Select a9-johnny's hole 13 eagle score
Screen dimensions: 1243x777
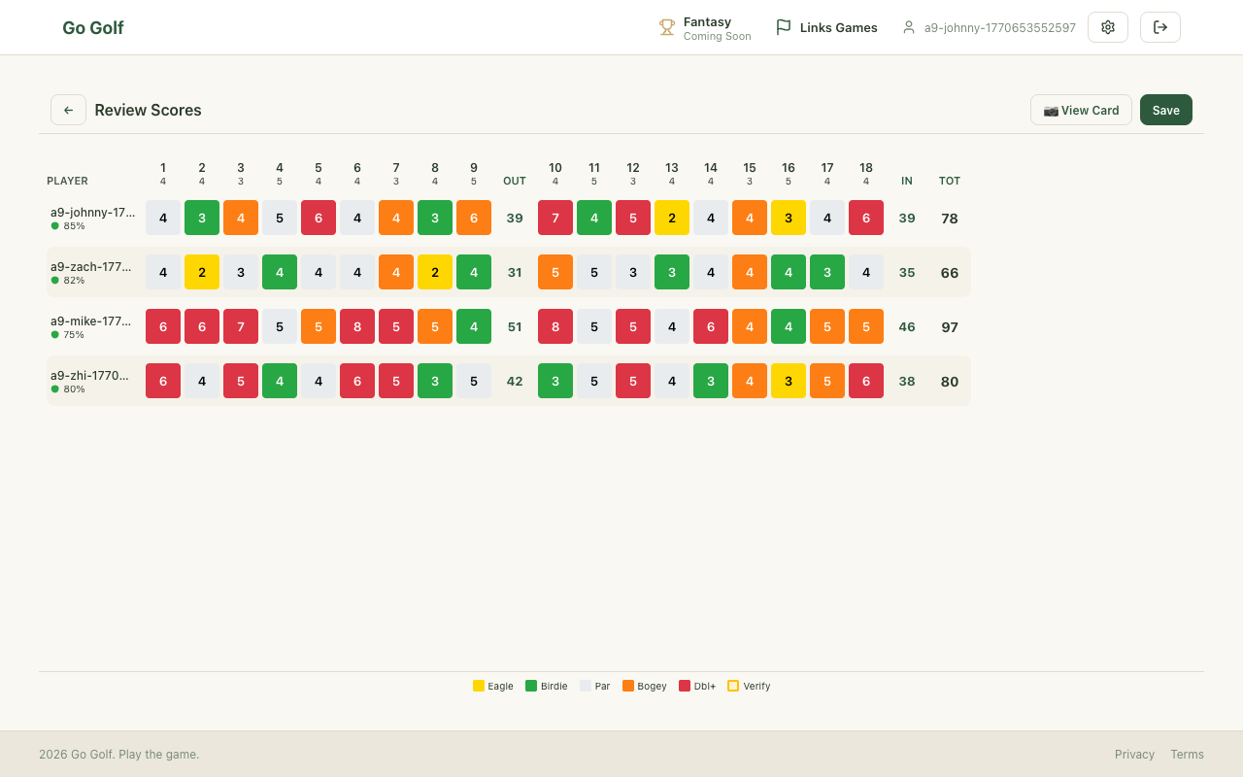point(672,218)
